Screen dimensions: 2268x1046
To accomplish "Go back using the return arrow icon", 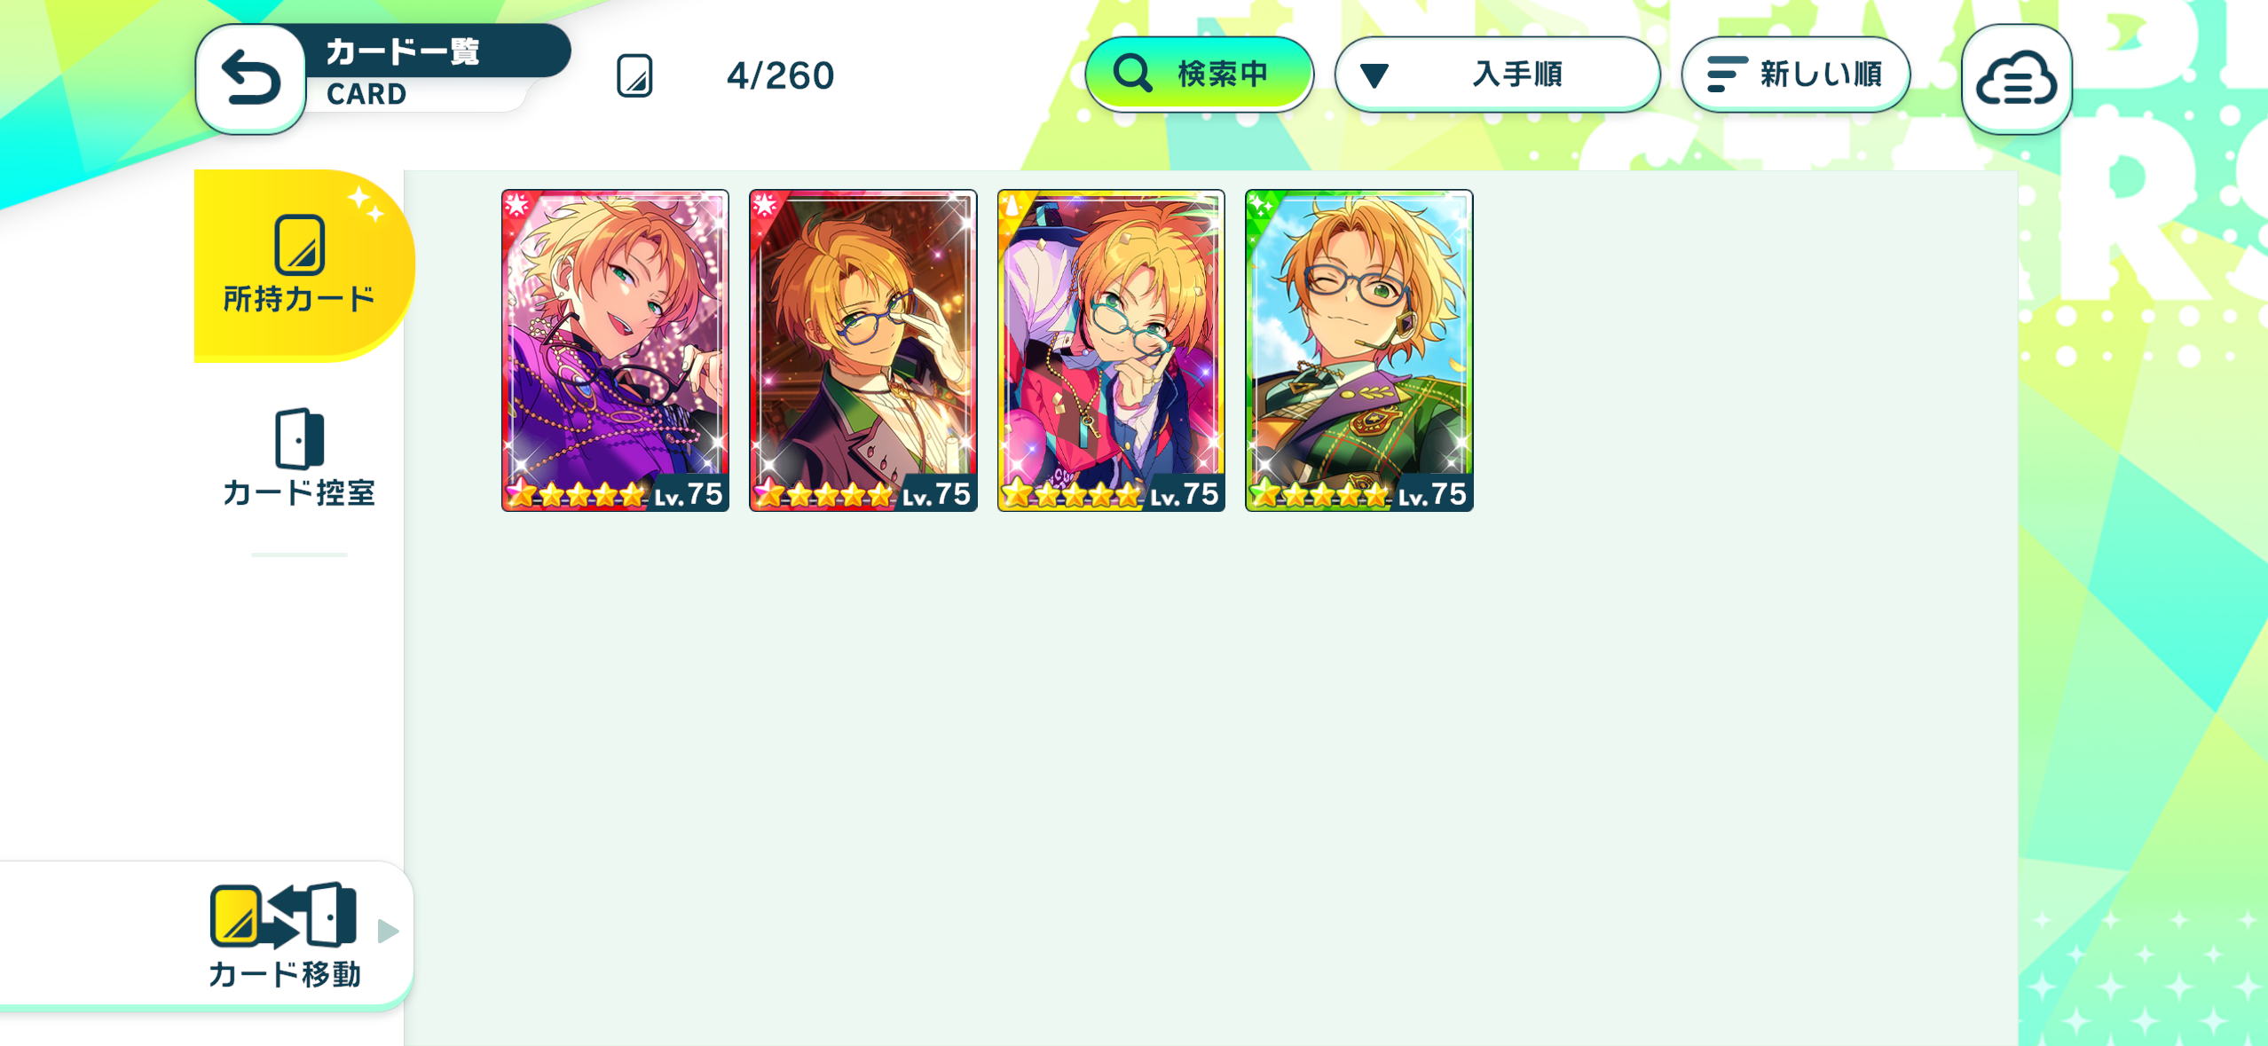I will point(251,79).
